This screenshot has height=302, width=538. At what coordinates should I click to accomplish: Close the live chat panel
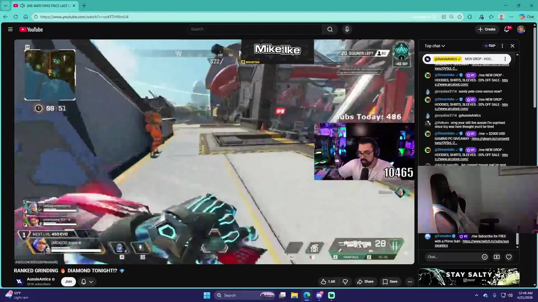512,46
